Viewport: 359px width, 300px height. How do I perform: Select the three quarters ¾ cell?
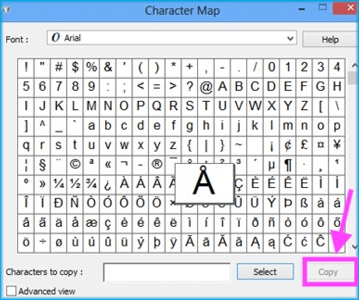[x=91, y=185]
